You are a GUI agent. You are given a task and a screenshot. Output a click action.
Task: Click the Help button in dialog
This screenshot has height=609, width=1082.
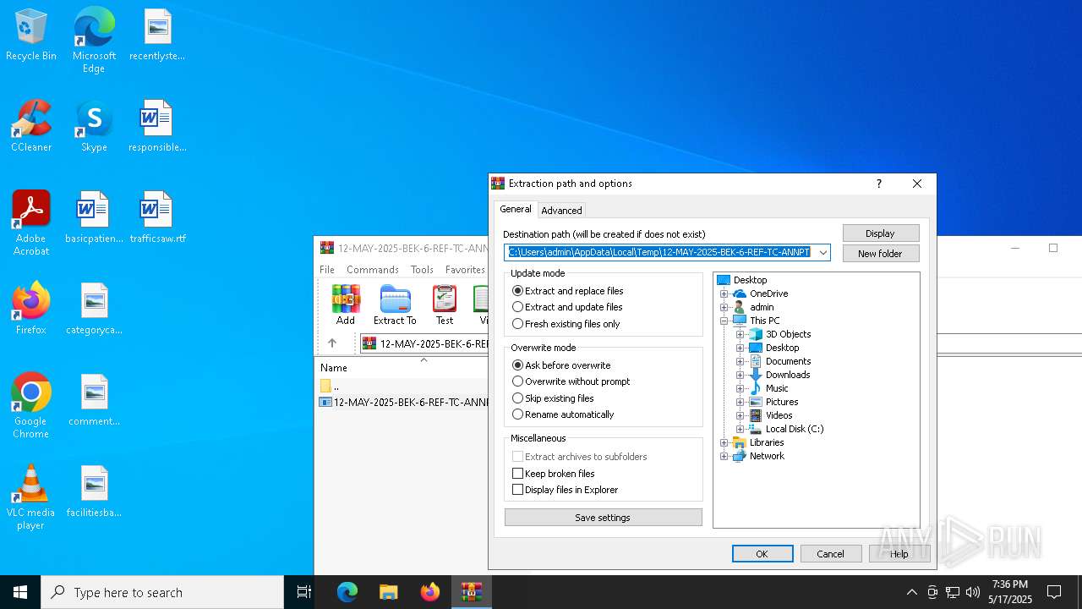[899, 554]
